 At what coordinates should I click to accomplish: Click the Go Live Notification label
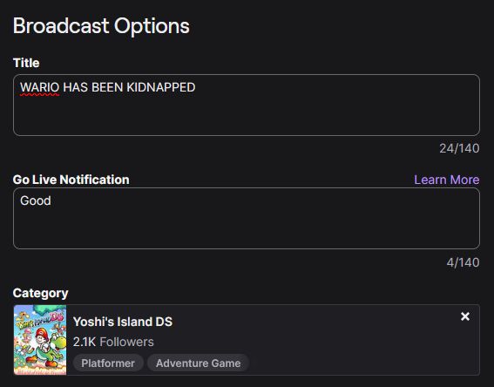(x=71, y=180)
